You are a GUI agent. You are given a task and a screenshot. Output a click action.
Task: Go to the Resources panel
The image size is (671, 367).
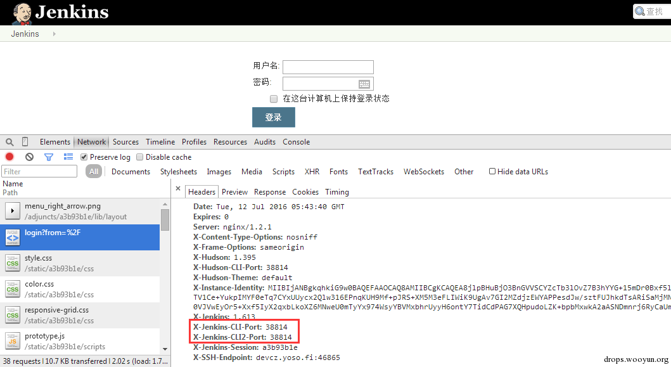coord(230,142)
